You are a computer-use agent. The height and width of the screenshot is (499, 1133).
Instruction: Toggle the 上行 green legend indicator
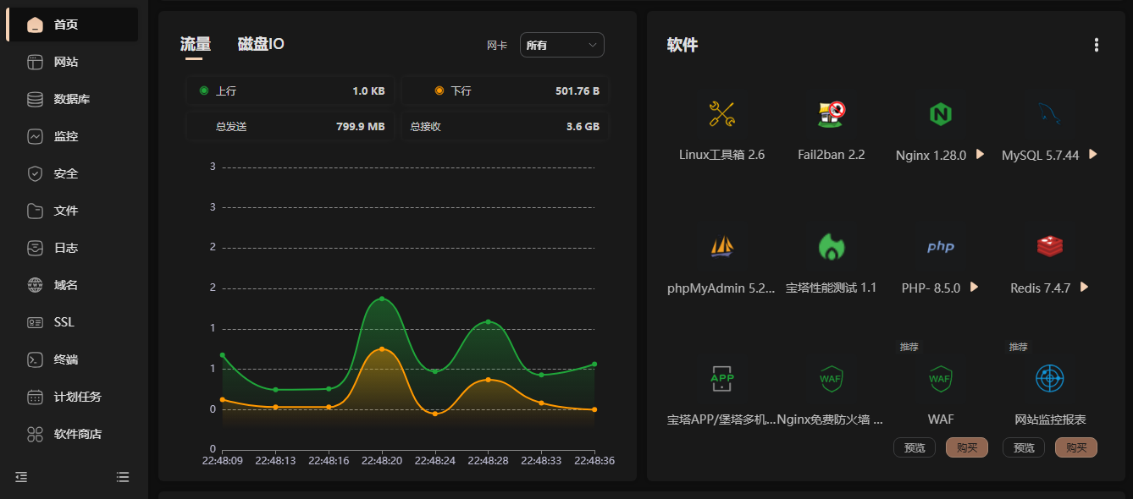pyautogui.click(x=204, y=90)
